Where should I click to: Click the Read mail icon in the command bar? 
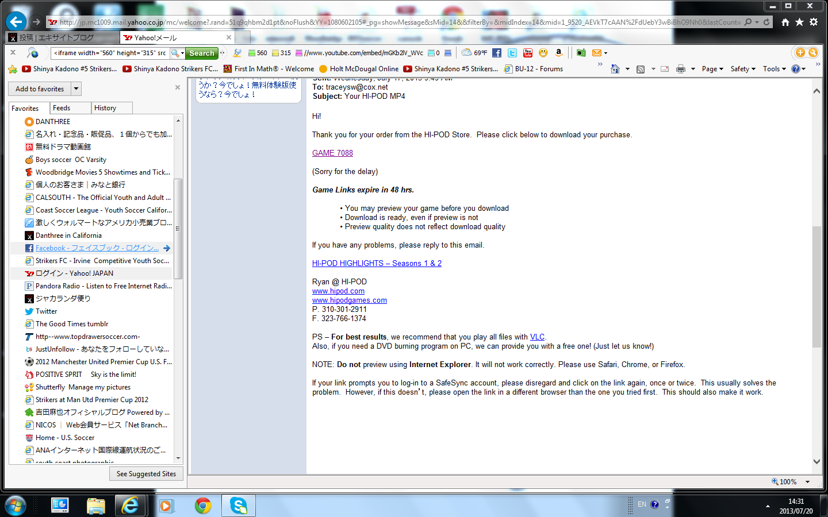pos(665,69)
